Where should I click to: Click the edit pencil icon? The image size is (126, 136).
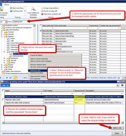pyautogui.click(x=15, y=78)
